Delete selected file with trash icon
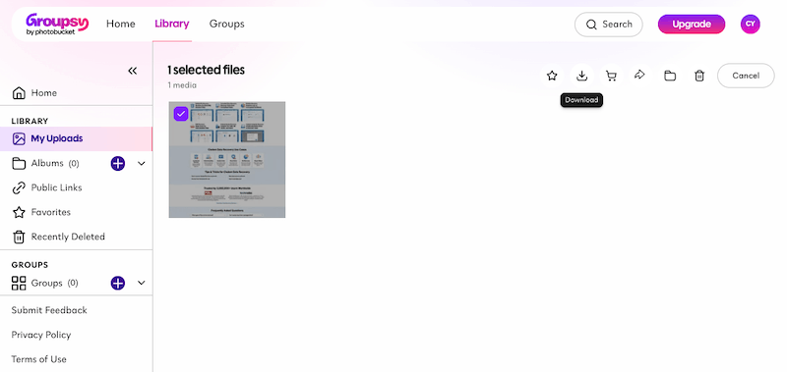Image resolution: width=787 pixels, height=372 pixels. (x=699, y=76)
